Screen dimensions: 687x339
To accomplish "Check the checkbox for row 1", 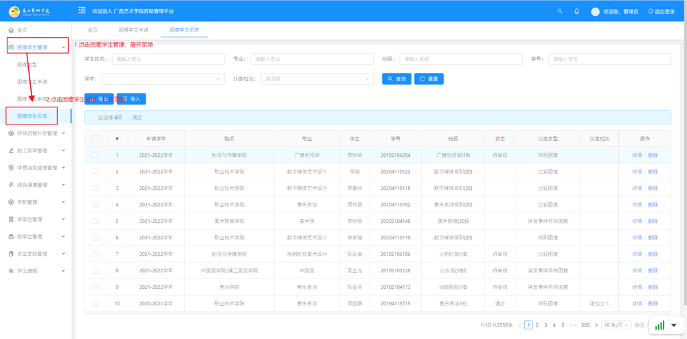I will [95, 155].
